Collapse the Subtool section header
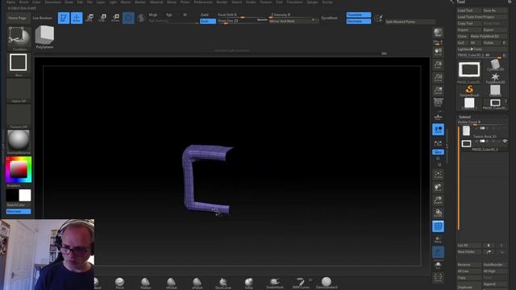This screenshot has width=516, height=290. tap(464, 117)
